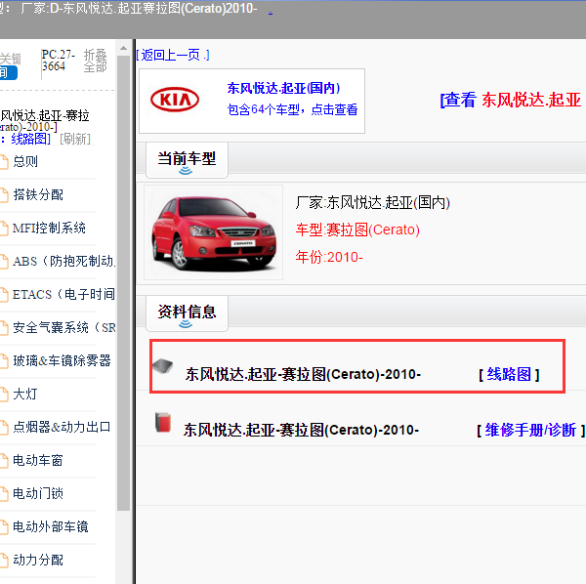Click 返回上一页 link
Image resolution: width=586 pixels, height=584 pixels.
pos(172,56)
